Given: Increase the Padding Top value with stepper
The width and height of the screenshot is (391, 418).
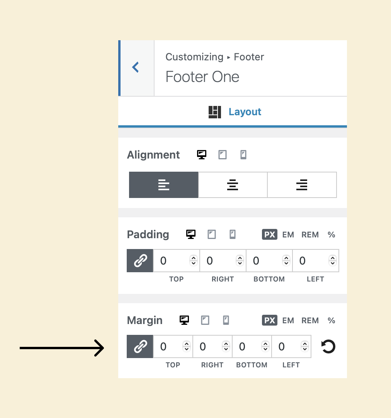Looking at the screenshot, I should [x=194, y=258].
